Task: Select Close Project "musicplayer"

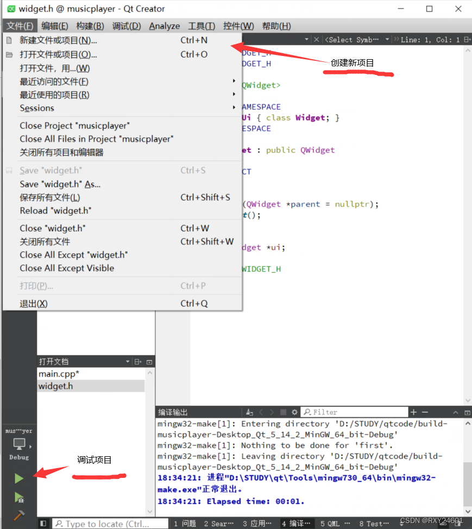Action: point(73,125)
